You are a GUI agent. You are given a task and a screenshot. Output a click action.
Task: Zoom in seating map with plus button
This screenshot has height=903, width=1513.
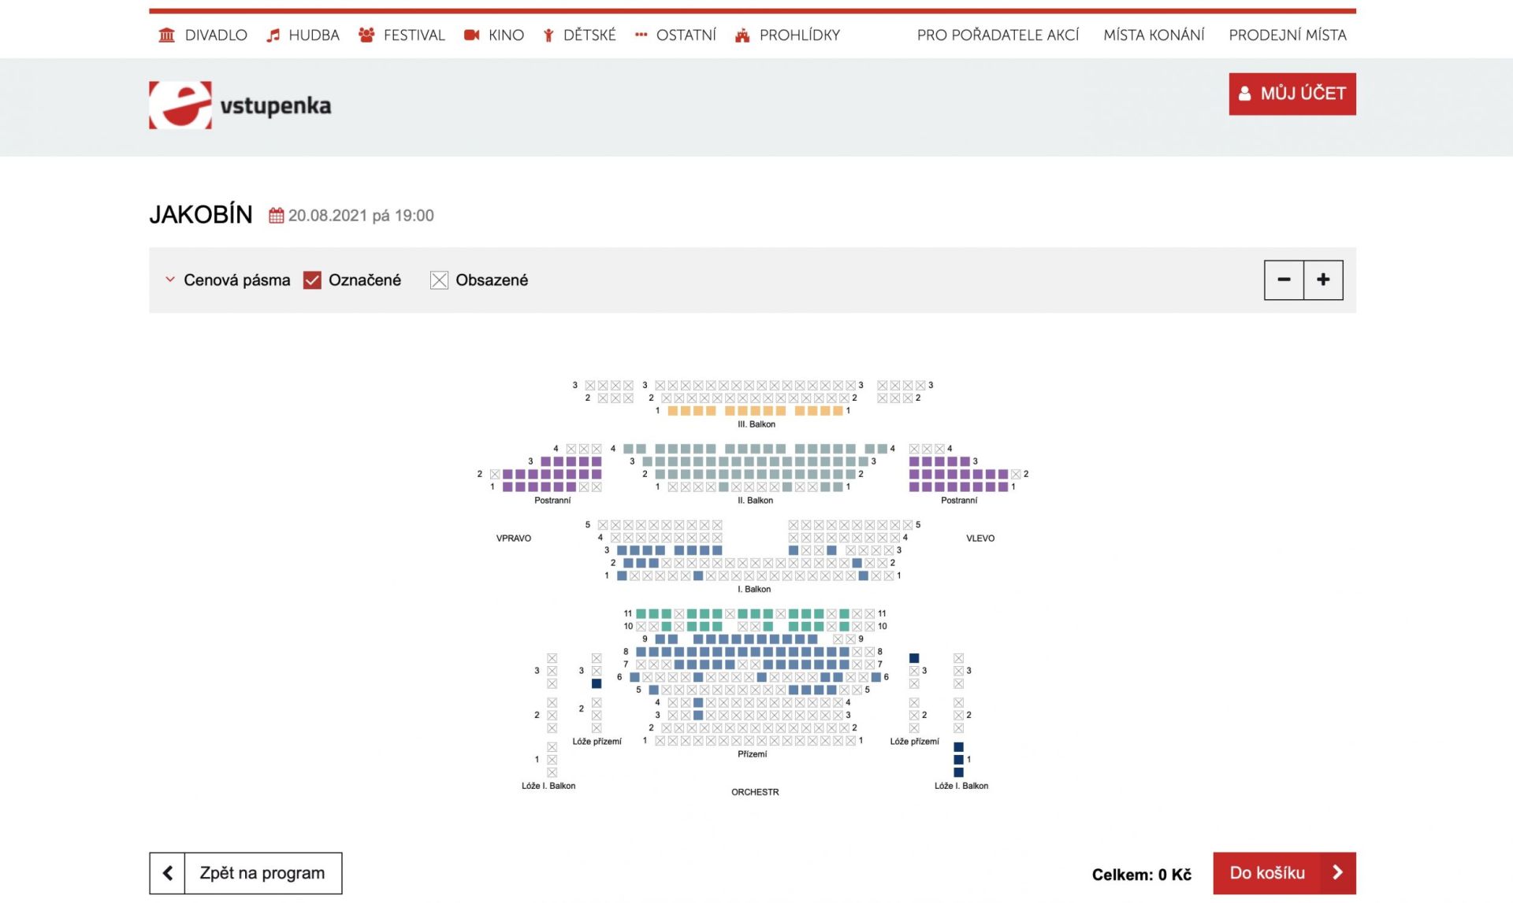coord(1323,279)
